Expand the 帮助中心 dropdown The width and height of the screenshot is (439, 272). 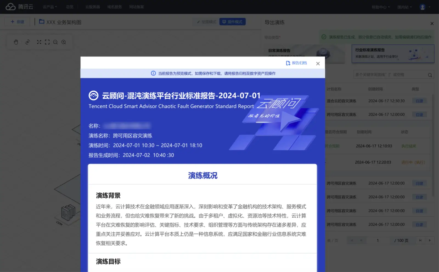381,7
